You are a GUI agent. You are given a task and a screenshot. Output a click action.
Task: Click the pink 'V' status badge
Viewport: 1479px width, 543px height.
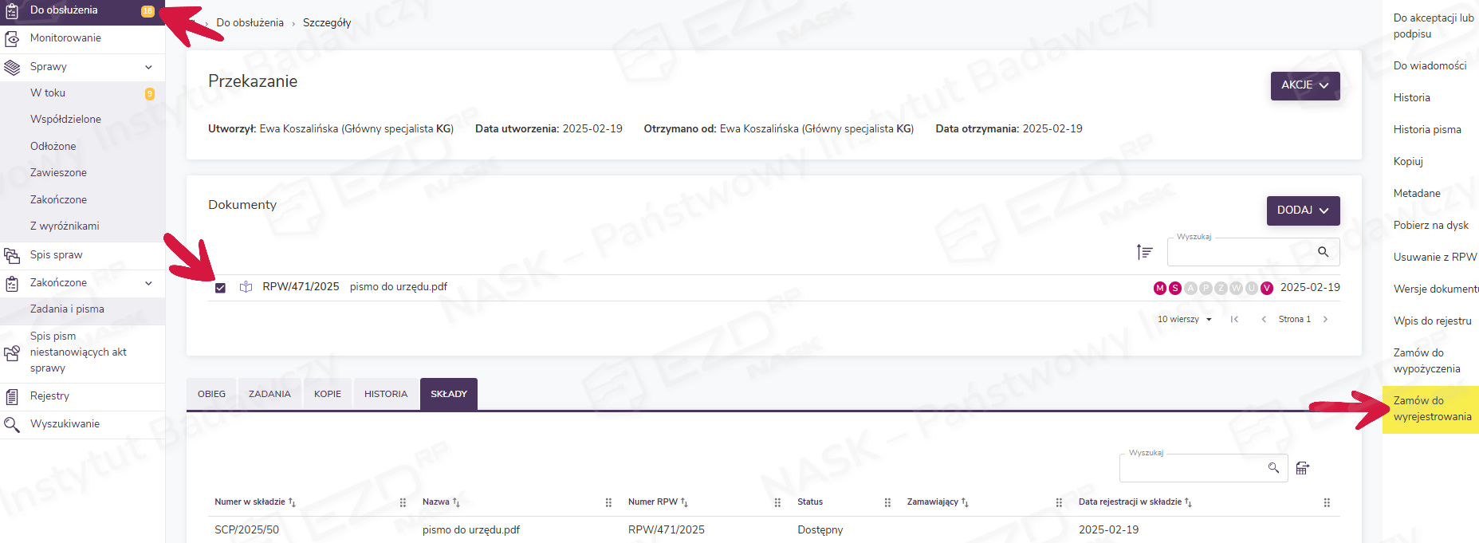1267,288
